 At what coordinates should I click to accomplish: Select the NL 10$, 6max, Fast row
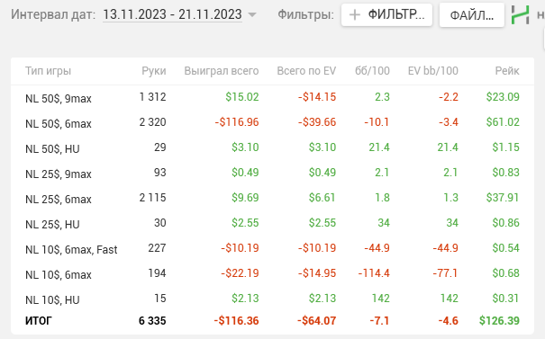[x=272, y=248]
